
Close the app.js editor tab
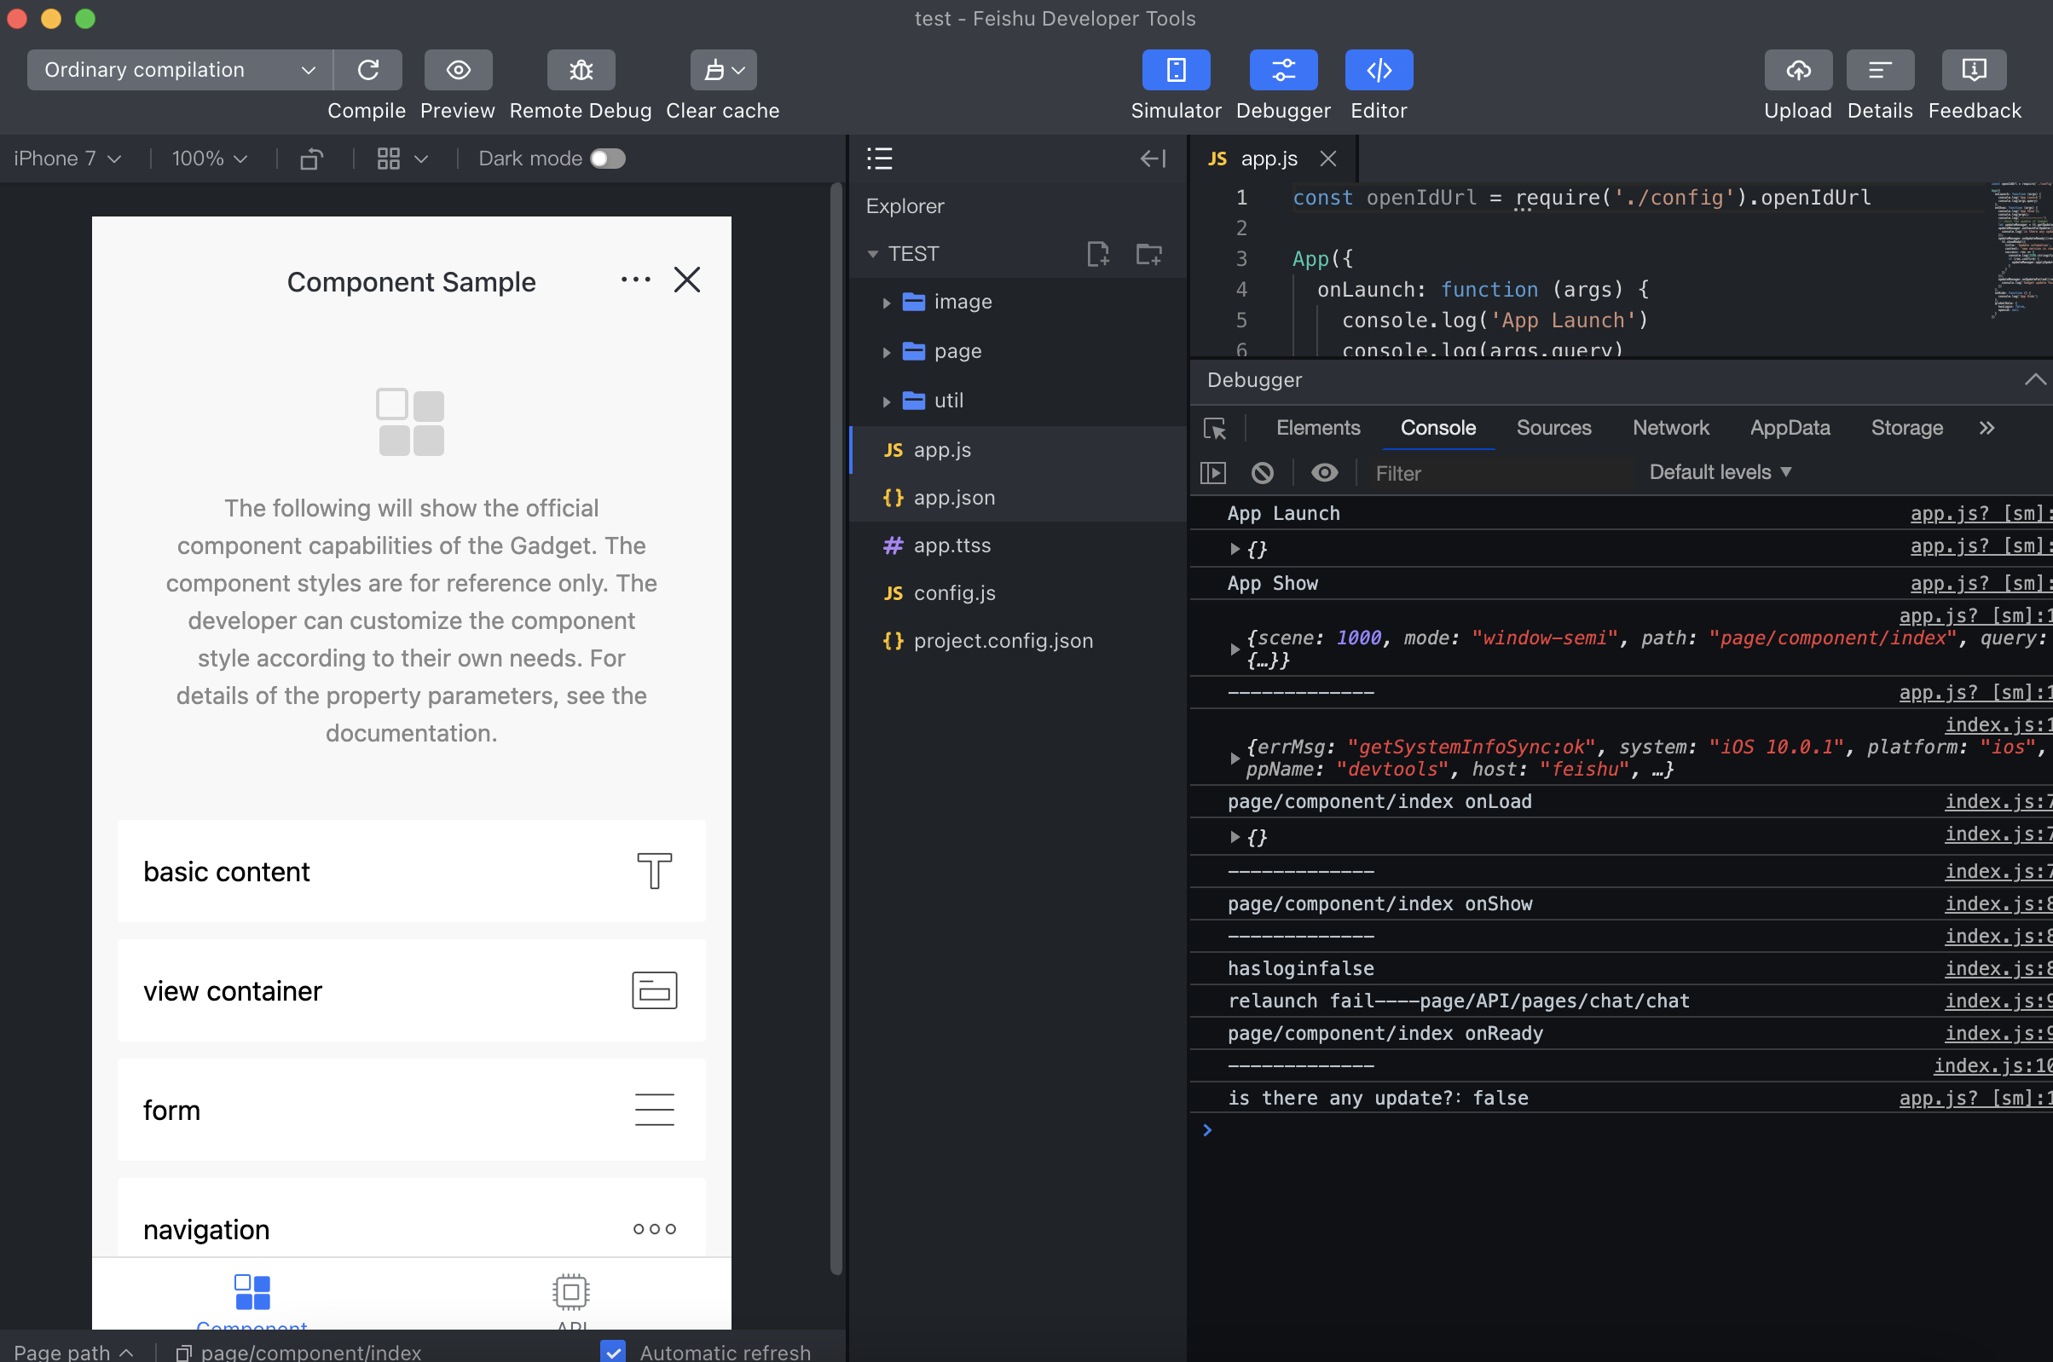pos(1327,158)
